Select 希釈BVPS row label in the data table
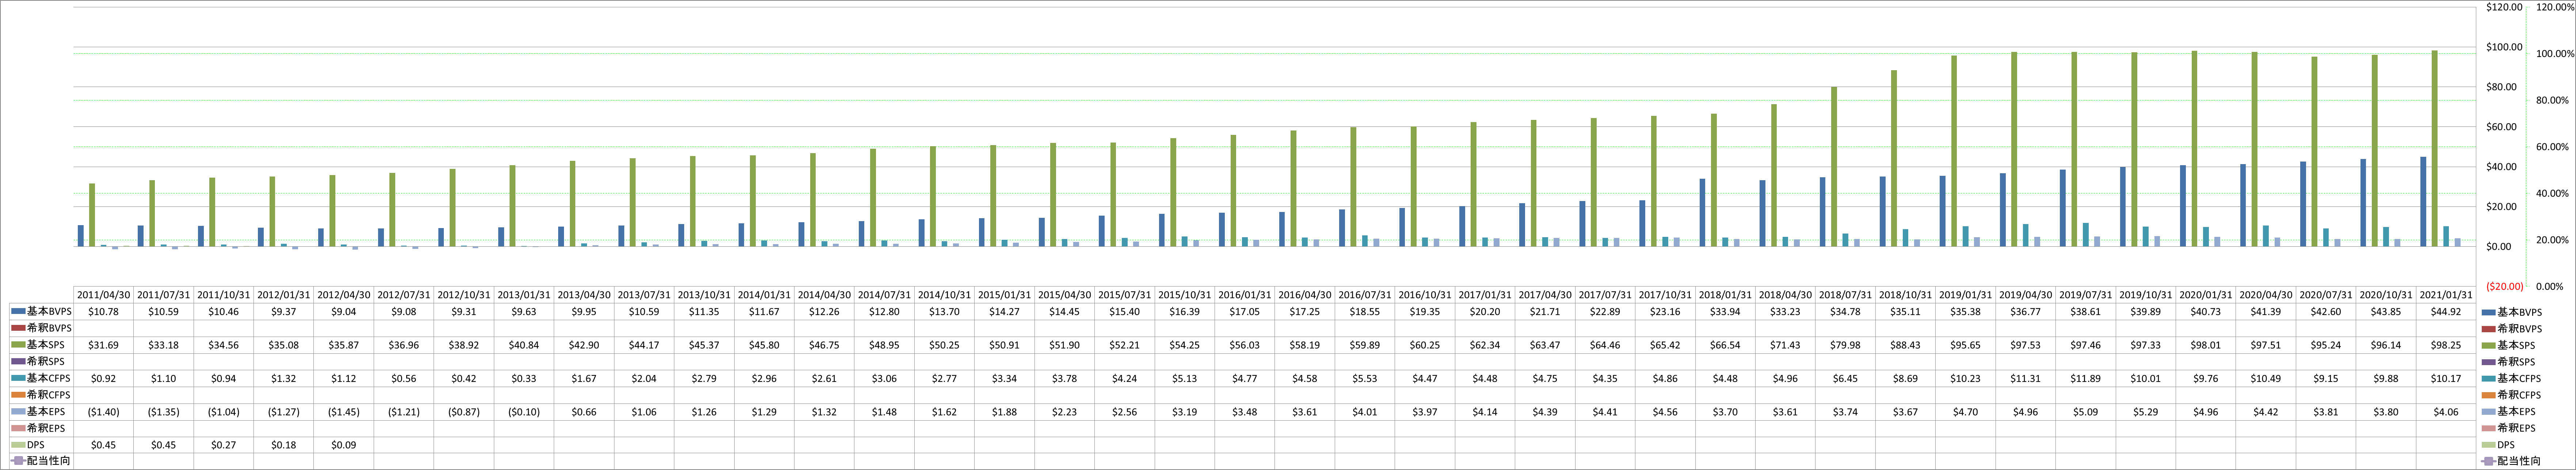The height and width of the screenshot is (470, 2576). 49,328
